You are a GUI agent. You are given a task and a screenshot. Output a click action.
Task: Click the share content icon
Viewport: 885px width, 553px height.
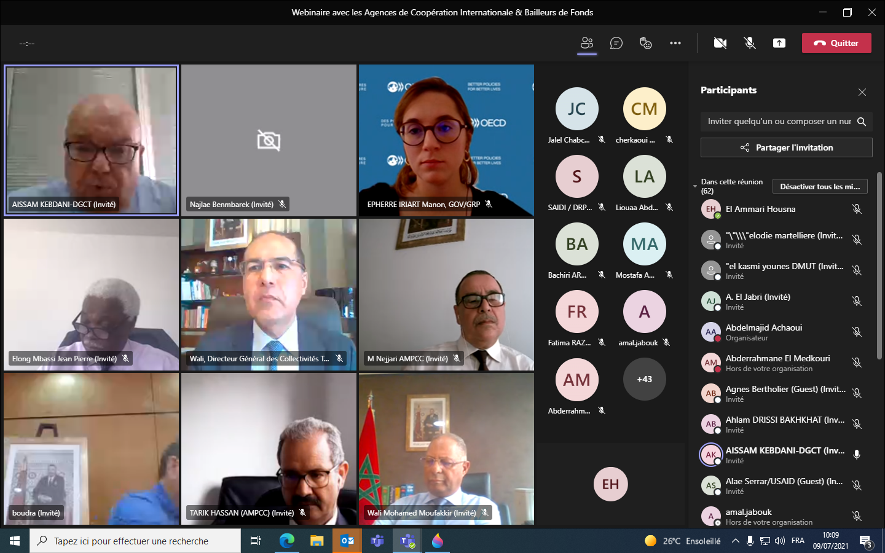tap(779, 43)
